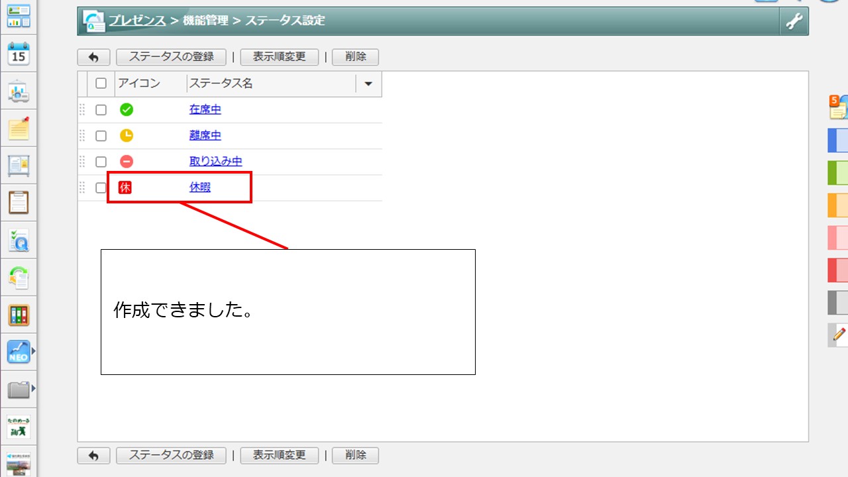
Task: Expand the small arrow beside the folder icon
Action: pyautogui.click(x=33, y=389)
